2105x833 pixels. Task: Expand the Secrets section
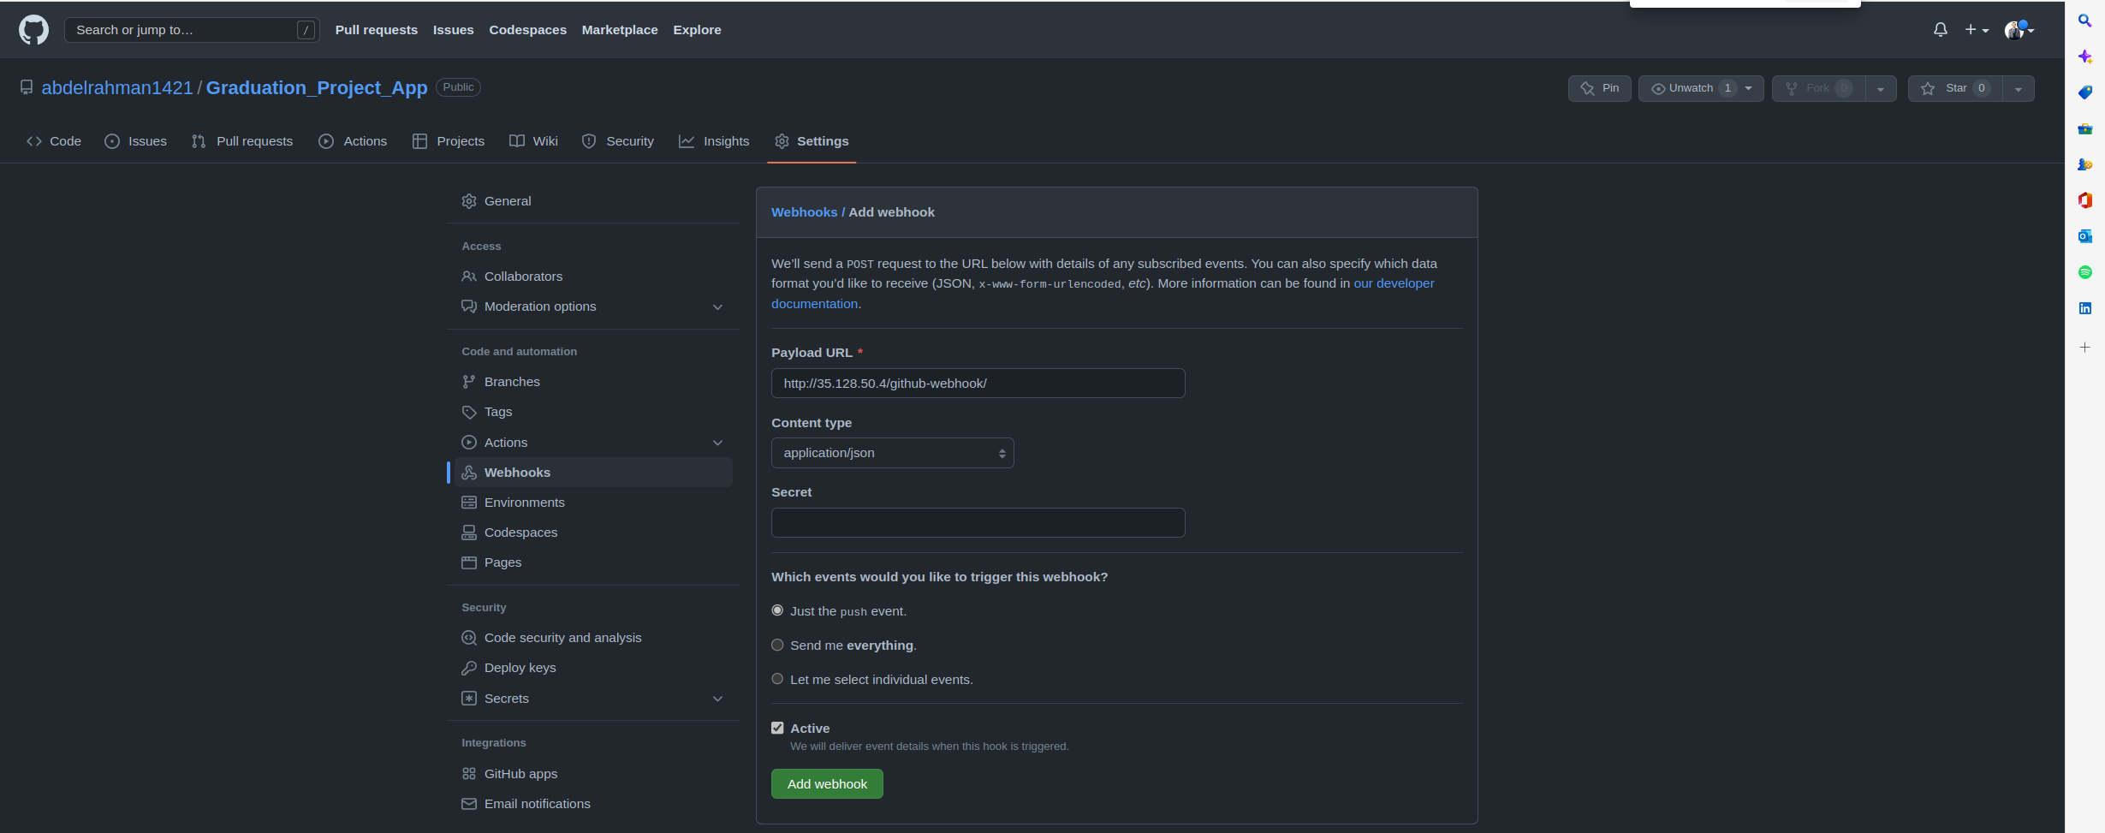click(717, 699)
